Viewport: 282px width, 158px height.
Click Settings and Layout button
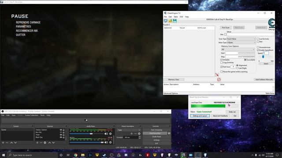[200, 116]
